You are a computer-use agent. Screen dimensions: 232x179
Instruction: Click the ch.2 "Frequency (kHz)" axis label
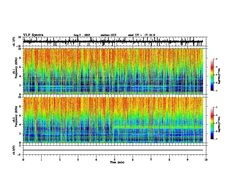(16, 116)
